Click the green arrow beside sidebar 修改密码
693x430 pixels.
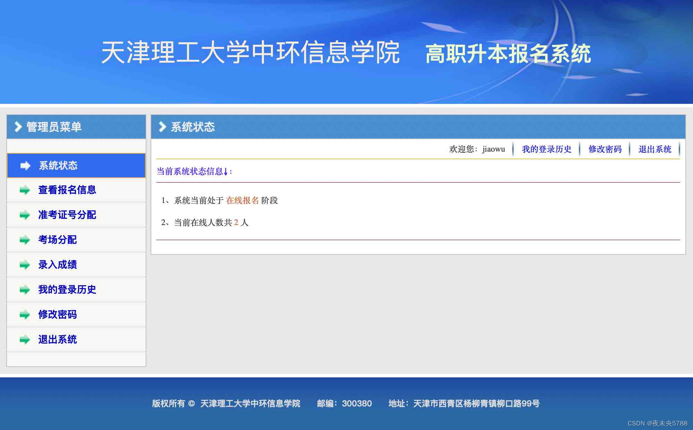(25, 315)
